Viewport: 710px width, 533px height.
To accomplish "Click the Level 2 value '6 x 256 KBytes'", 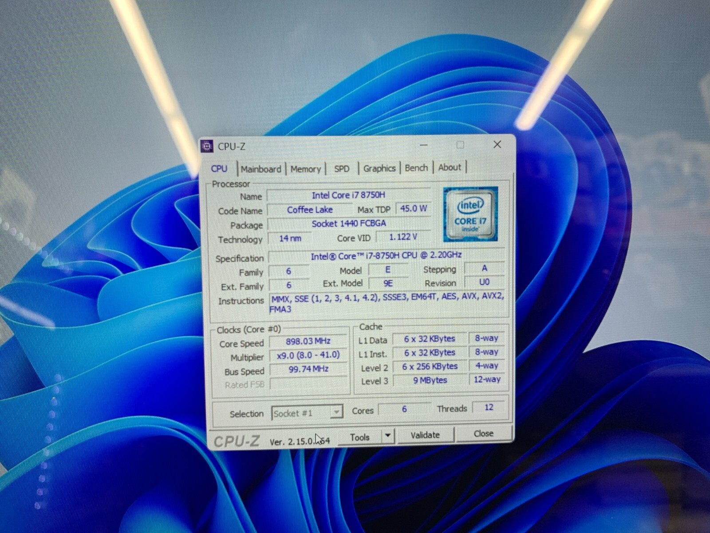I will 430,366.
